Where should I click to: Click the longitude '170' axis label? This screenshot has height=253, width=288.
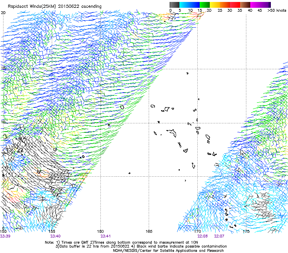tap(198, 232)
